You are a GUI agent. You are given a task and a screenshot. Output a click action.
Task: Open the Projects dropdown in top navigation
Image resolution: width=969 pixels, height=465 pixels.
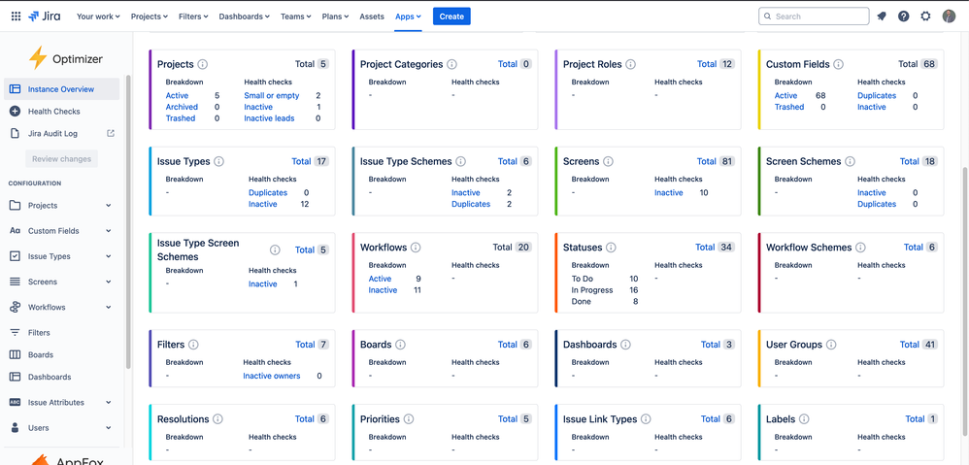[150, 17]
